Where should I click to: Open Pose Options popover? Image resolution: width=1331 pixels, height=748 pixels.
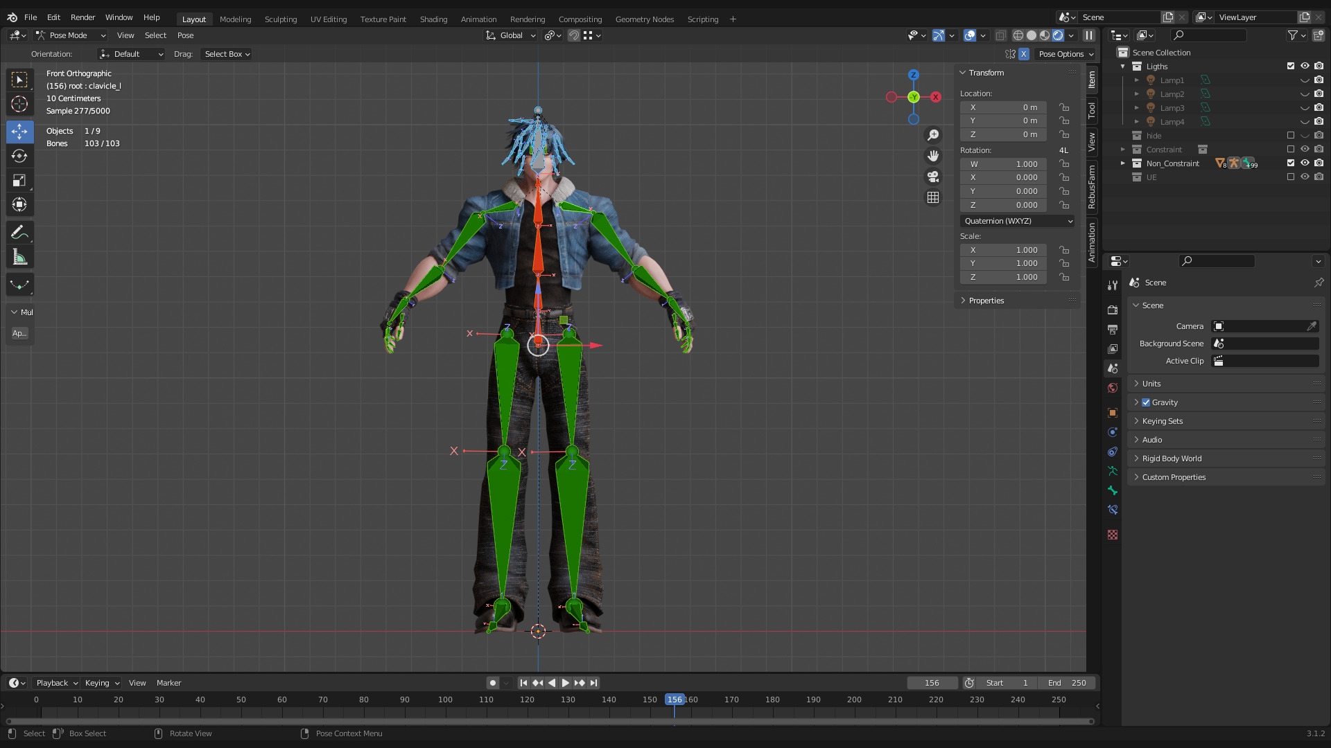pyautogui.click(x=1065, y=54)
